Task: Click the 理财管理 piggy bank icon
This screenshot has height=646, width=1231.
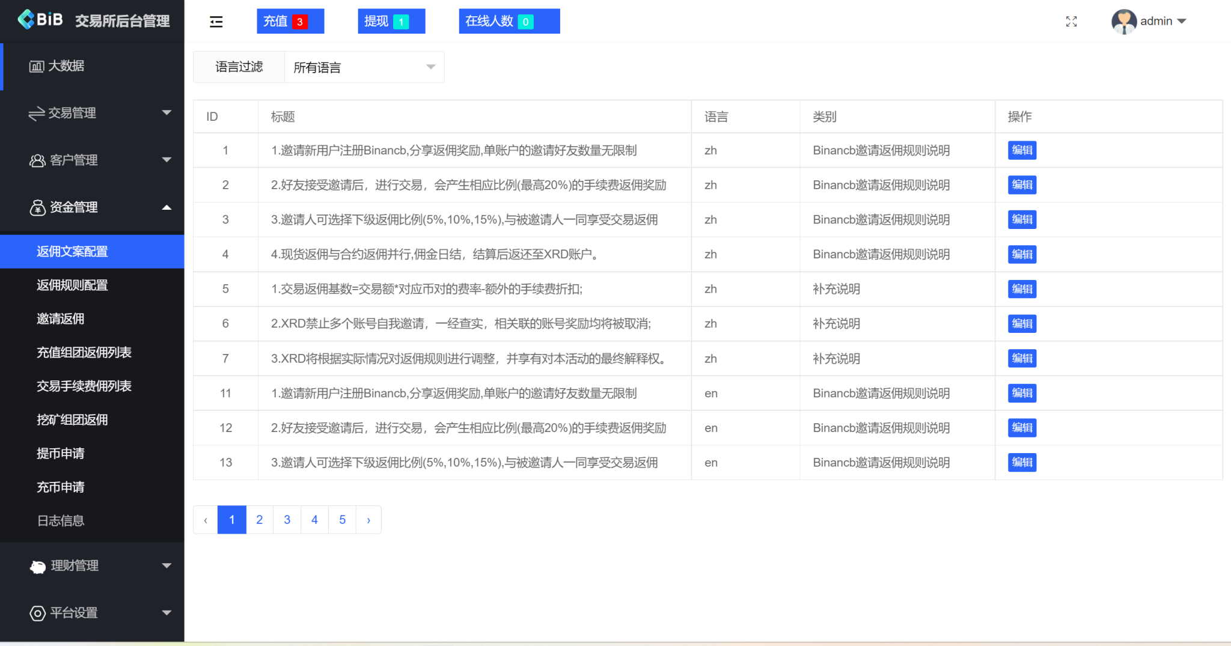Action: 37,565
